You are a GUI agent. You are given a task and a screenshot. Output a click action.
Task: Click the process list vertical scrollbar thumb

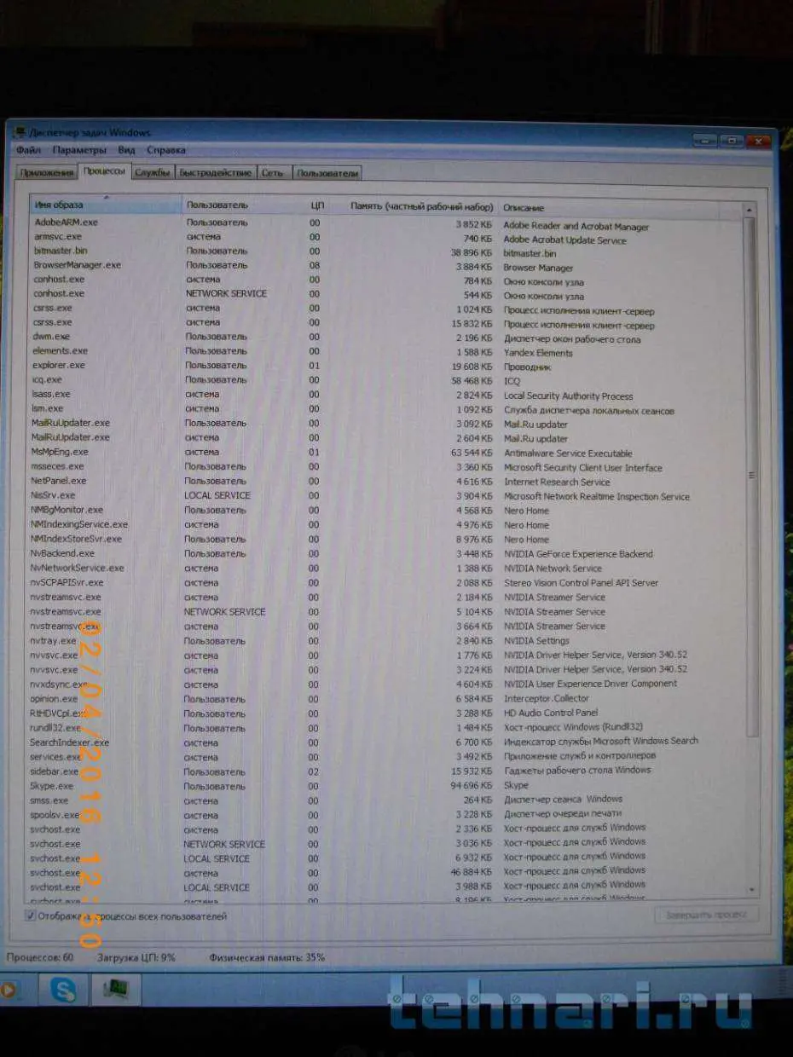(750, 476)
